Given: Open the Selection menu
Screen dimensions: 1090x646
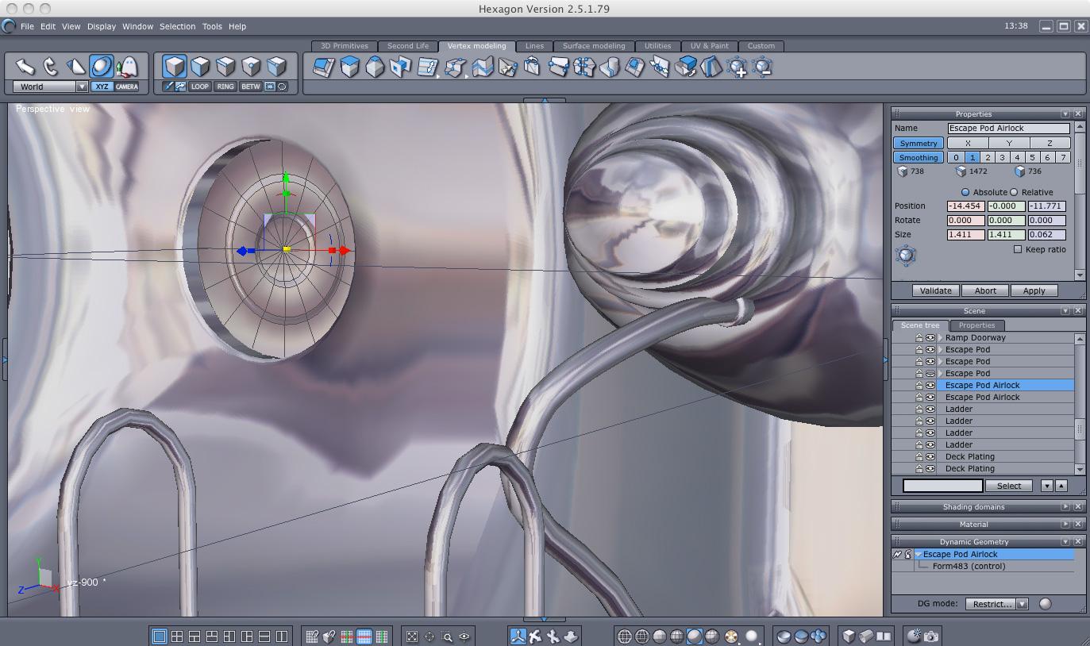Looking at the screenshot, I should 177,26.
